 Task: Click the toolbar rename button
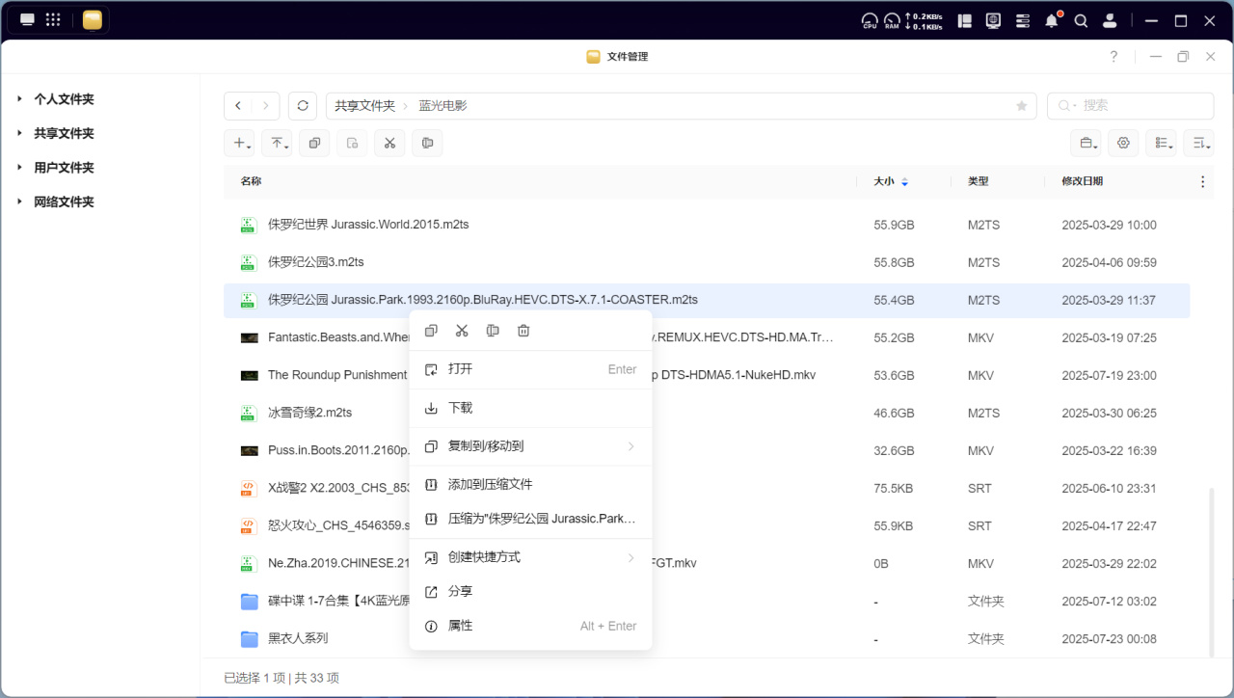click(x=427, y=143)
